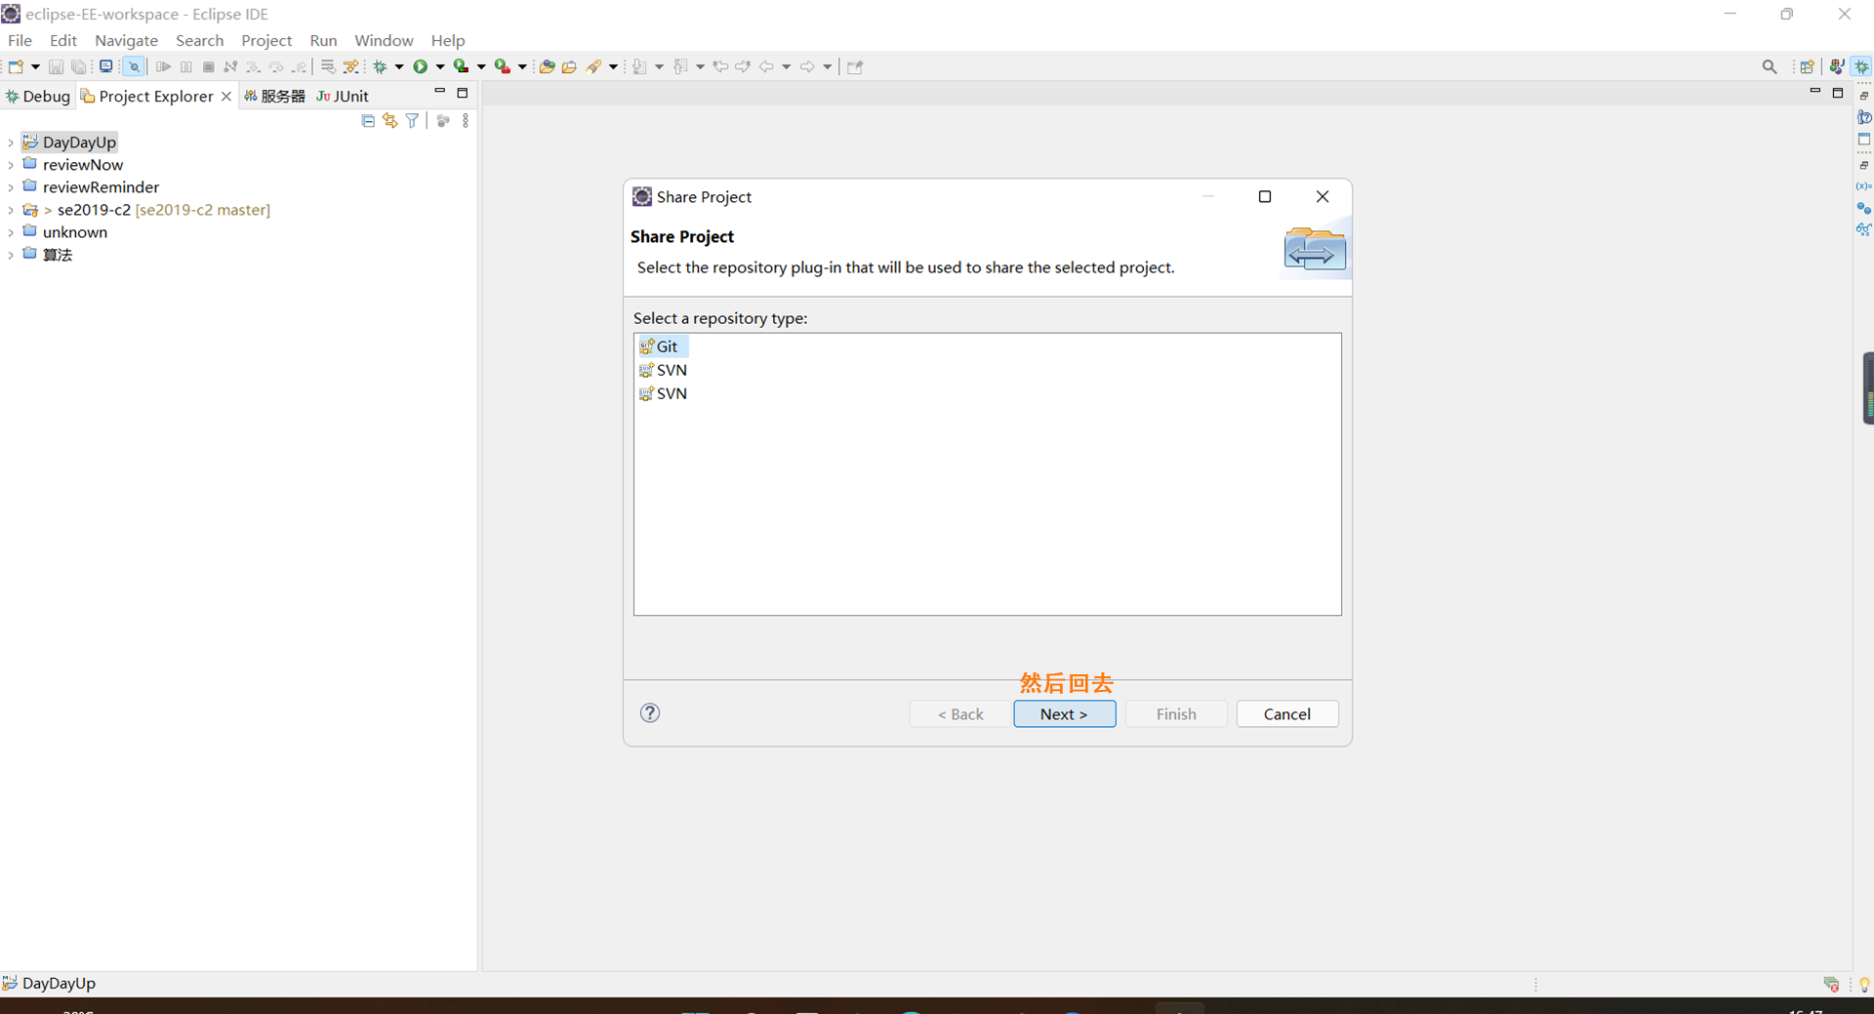Click Collapse All in Project Explorer

[x=368, y=121]
